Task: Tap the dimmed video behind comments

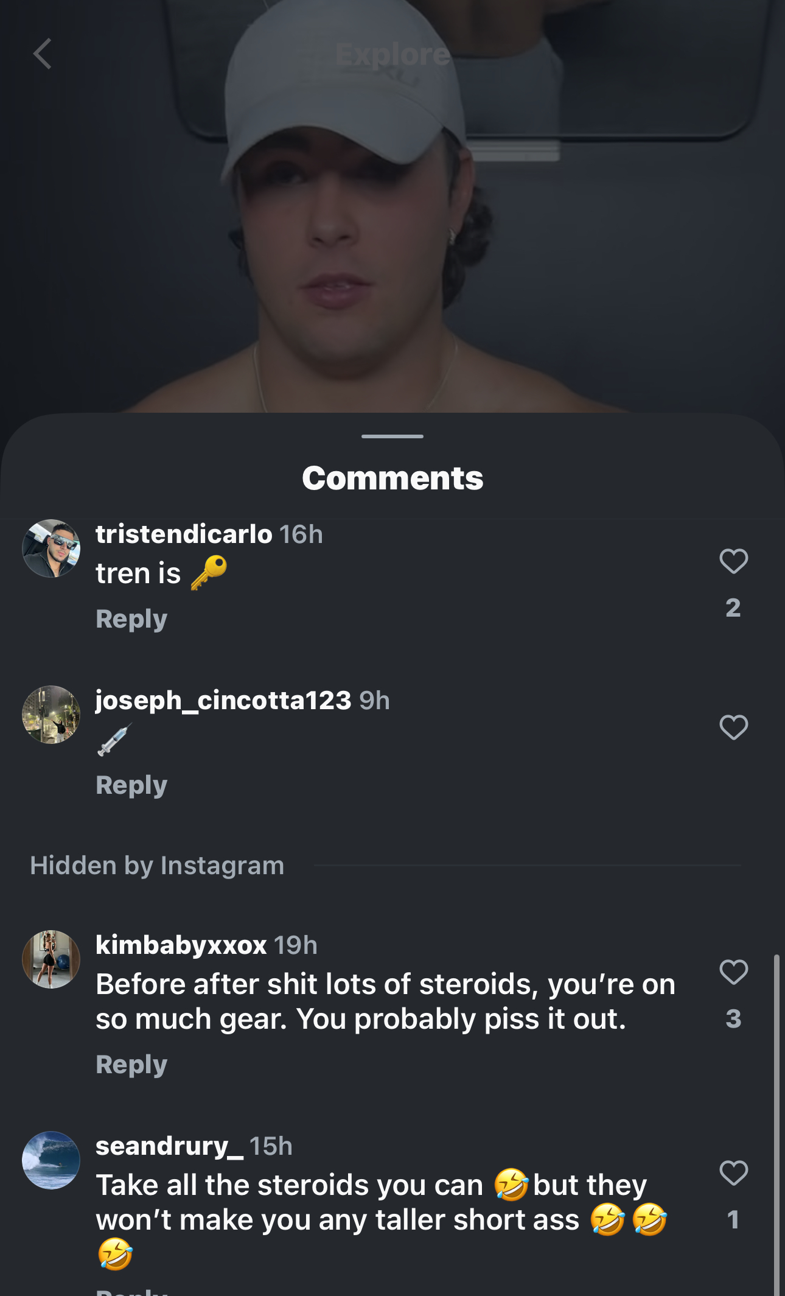Action: click(392, 243)
